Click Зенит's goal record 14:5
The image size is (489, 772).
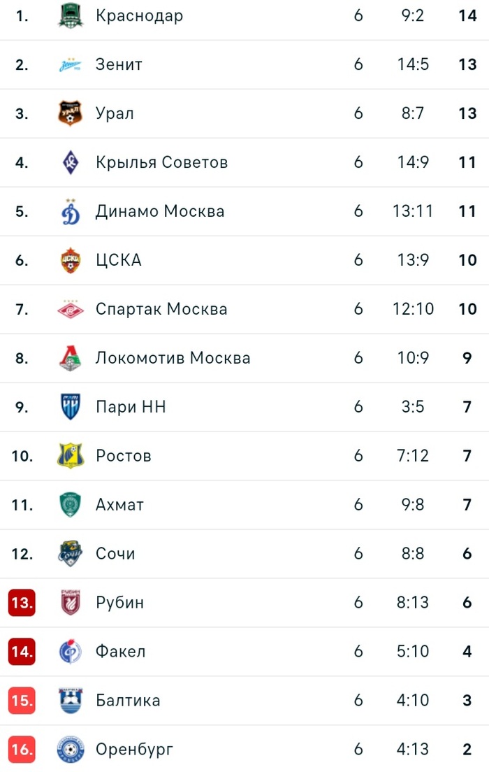413,64
